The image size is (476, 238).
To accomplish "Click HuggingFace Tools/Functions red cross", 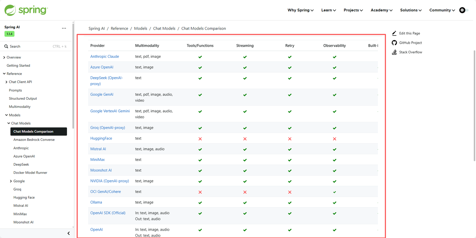I will 200,139.
